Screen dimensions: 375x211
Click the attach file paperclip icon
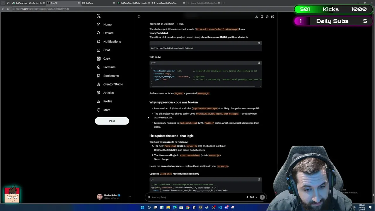(x=149, y=197)
